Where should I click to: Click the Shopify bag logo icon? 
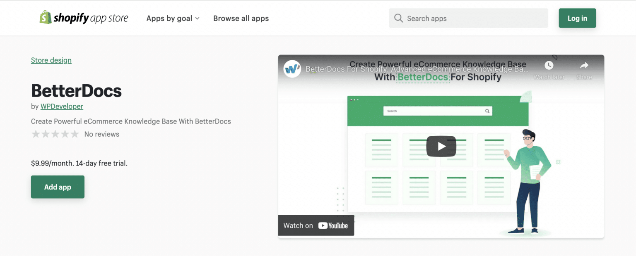(x=45, y=18)
